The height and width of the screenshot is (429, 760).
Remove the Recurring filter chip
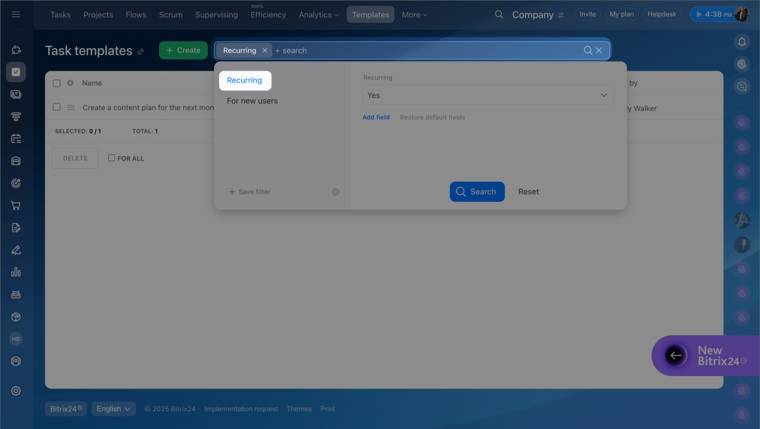[265, 51]
